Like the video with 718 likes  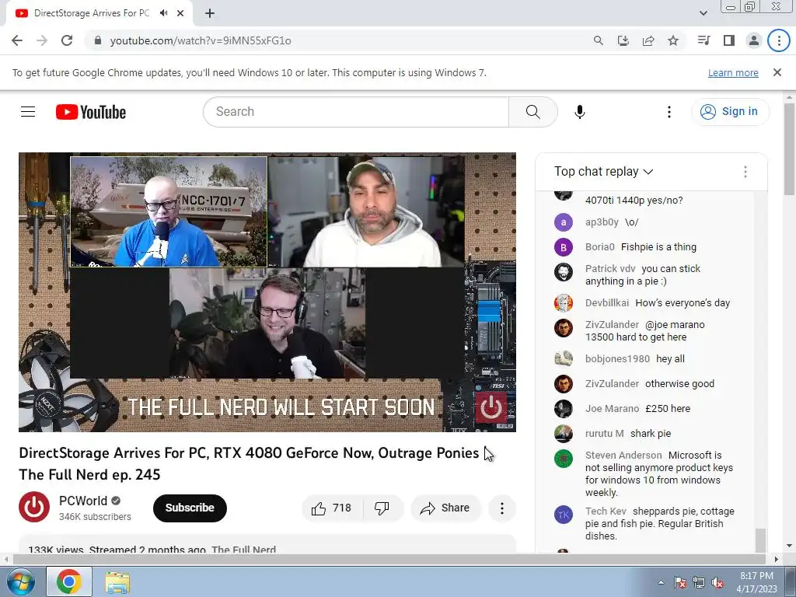332,508
